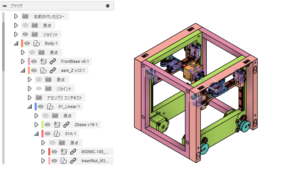The image size is (284, 172).
Task: Collapse the browser panel with double-arrow icon
Action: click(x=5, y=6)
